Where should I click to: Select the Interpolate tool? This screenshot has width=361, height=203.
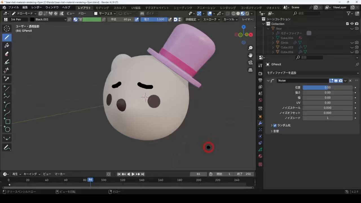coord(7,138)
